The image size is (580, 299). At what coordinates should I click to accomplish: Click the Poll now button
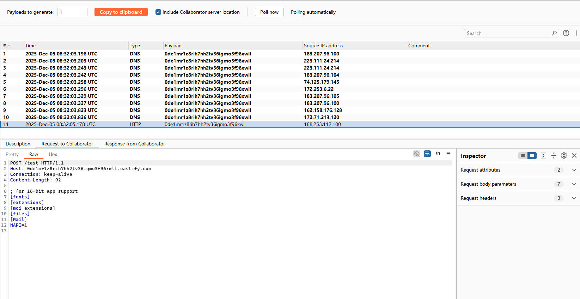coord(269,12)
